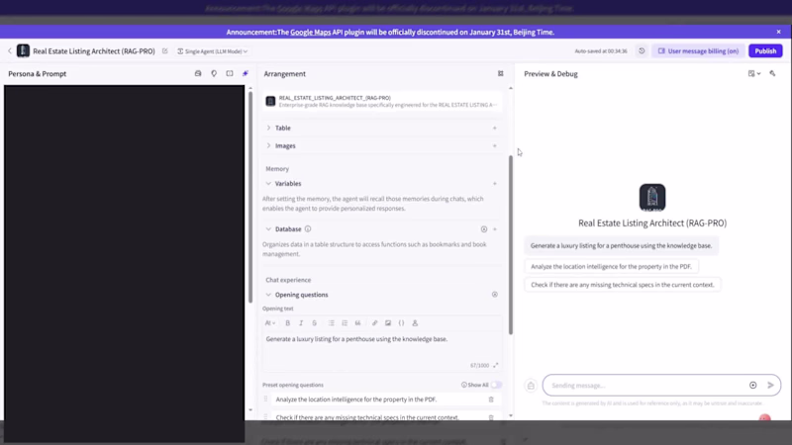Delete the missing technical specs question

point(491,417)
